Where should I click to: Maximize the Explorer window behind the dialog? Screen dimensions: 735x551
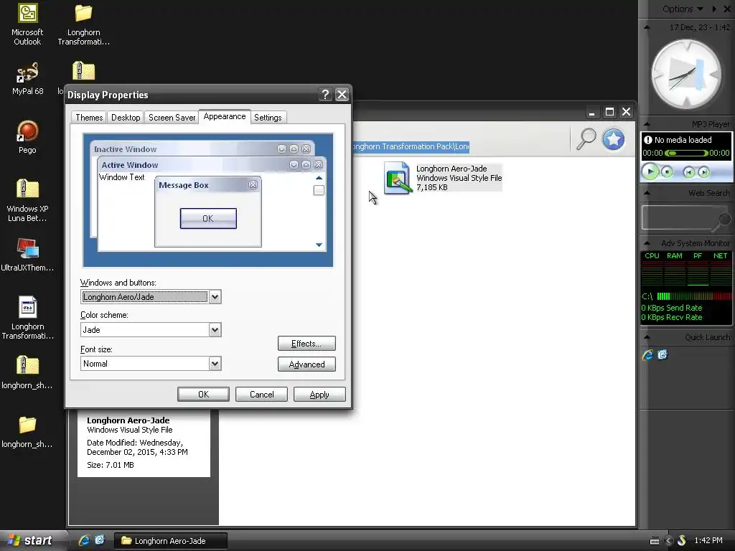pyautogui.click(x=609, y=111)
